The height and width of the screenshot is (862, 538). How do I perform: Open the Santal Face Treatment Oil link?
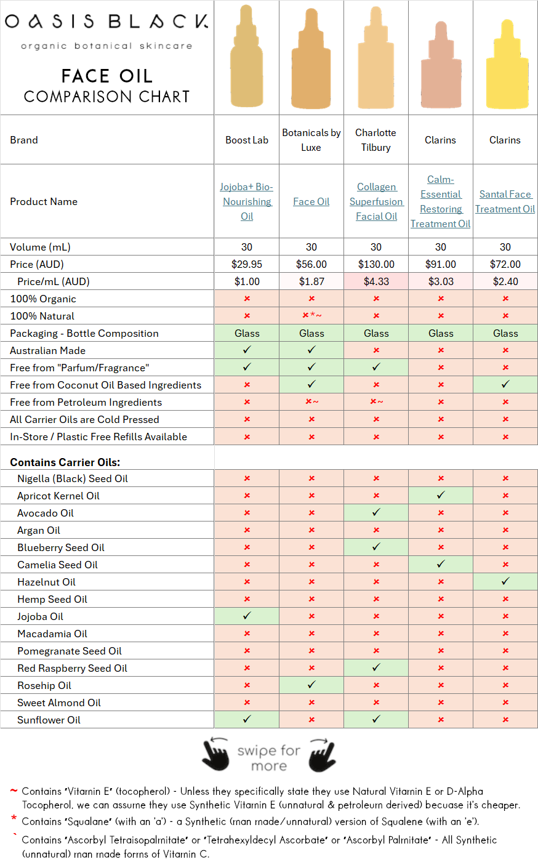click(x=505, y=201)
